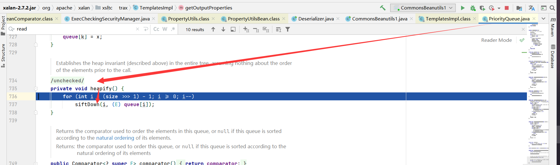Run CommonsBeanutils1 with the green play icon
Image resolution: width=560 pixels, height=165 pixels.
[x=463, y=8]
